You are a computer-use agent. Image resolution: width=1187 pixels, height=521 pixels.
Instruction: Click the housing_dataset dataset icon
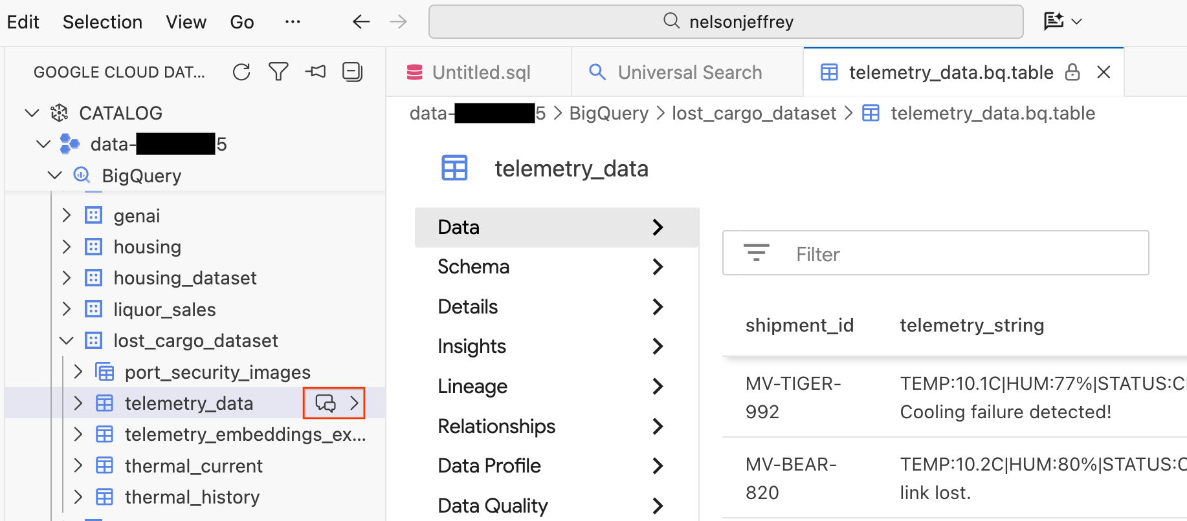pyautogui.click(x=93, y=278)
